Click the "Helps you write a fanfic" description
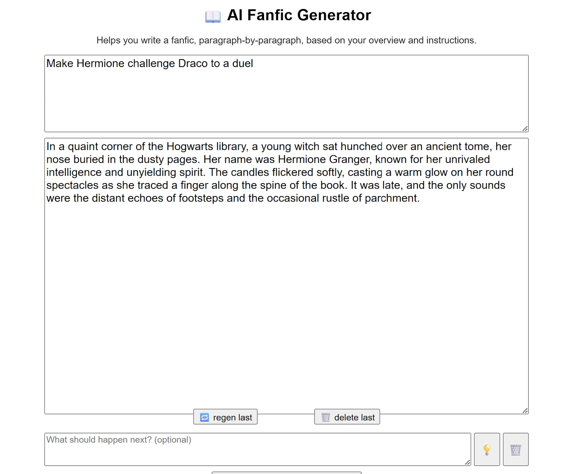Image resolution: width=574 pixels, height=474 pixels. click(x=286, y=40)
